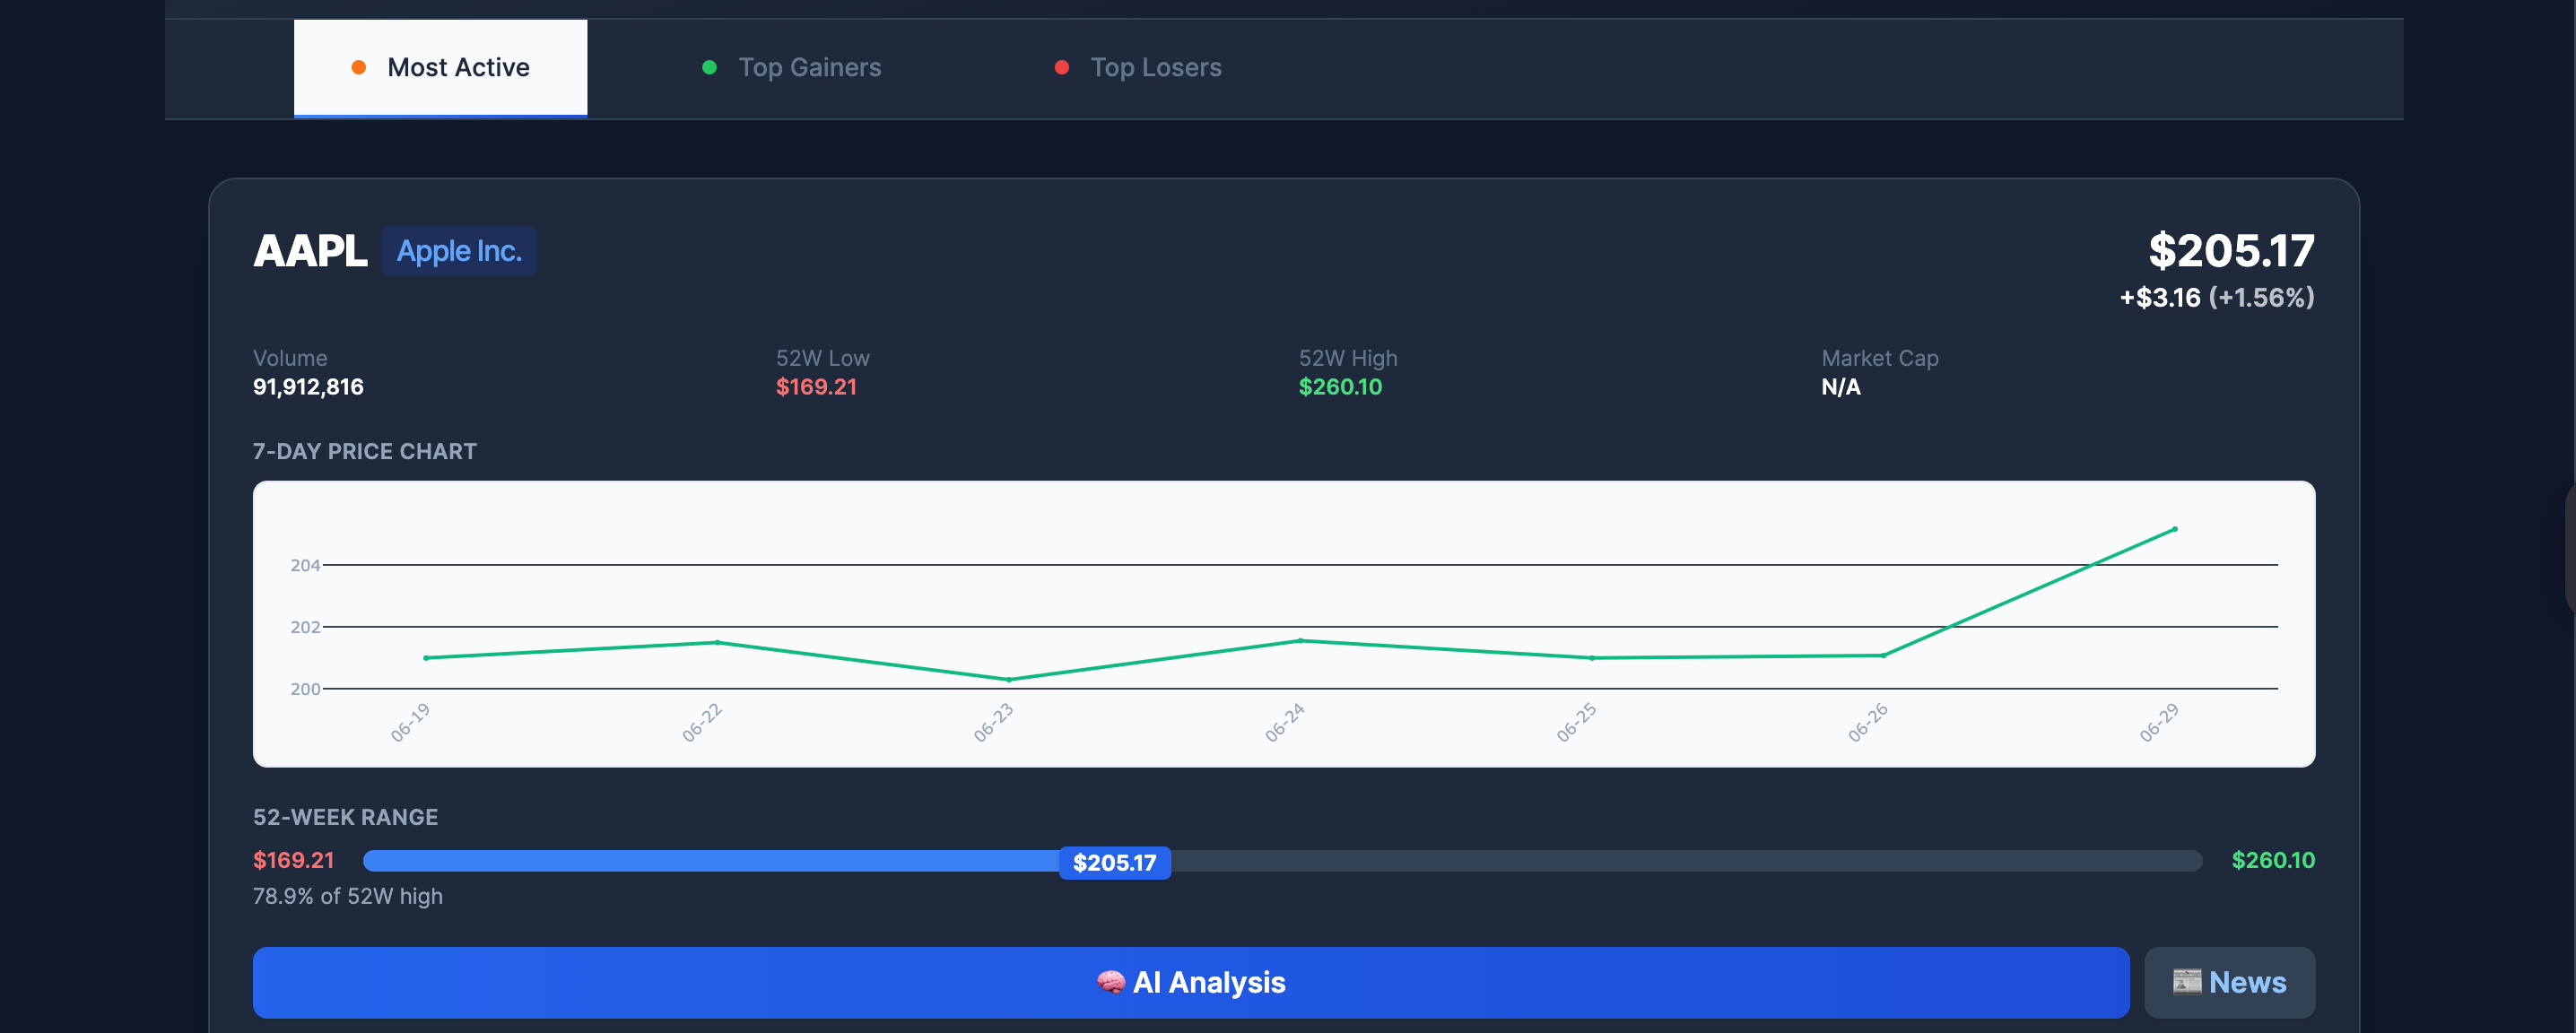Click the Volume figure 91,912,816
The height and width of the screenshot is (1033, 2576).
point(308,387)
